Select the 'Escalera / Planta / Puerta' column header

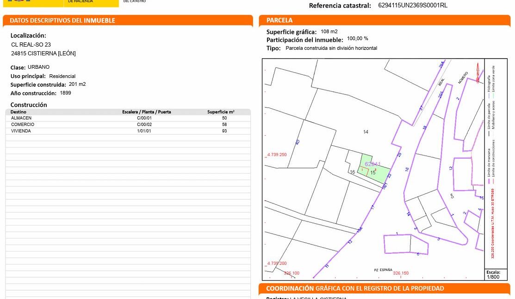coord(147,112)
